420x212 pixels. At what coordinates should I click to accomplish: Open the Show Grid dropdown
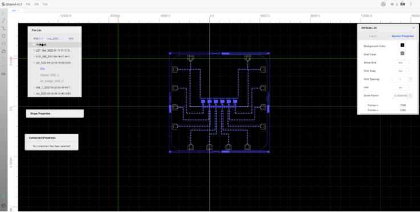pyautogui.click(x=402, y=63)
